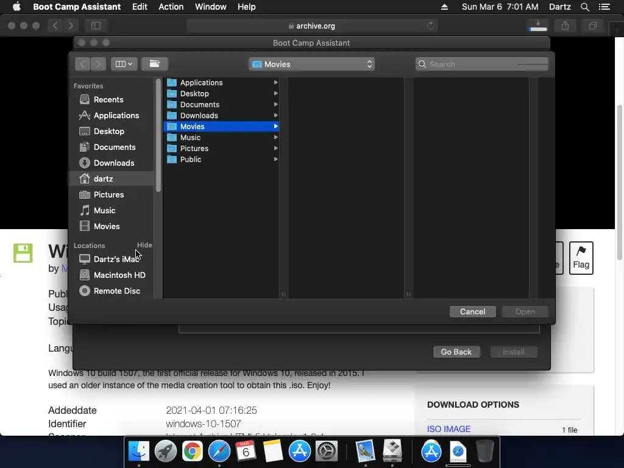Screen dimensions: 624x468
Task: Click Go Back in Boot Camp Assistant
Action: coord(456,352)
